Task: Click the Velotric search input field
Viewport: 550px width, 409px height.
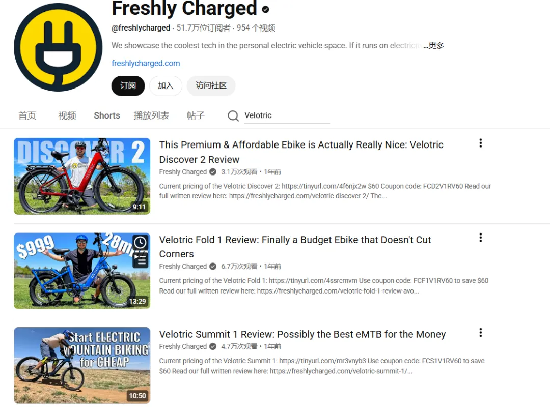Action: click(287, 115)
